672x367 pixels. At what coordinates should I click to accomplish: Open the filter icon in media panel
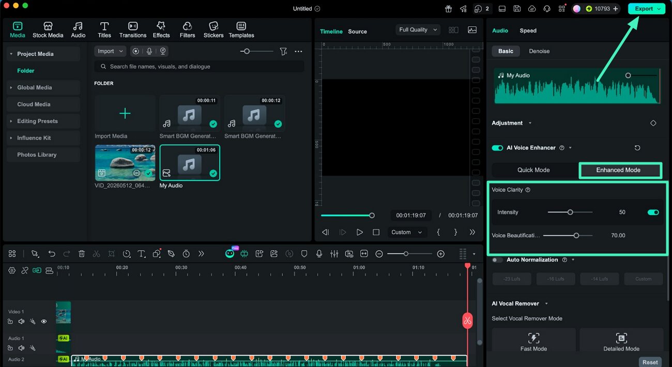point(283,51)
